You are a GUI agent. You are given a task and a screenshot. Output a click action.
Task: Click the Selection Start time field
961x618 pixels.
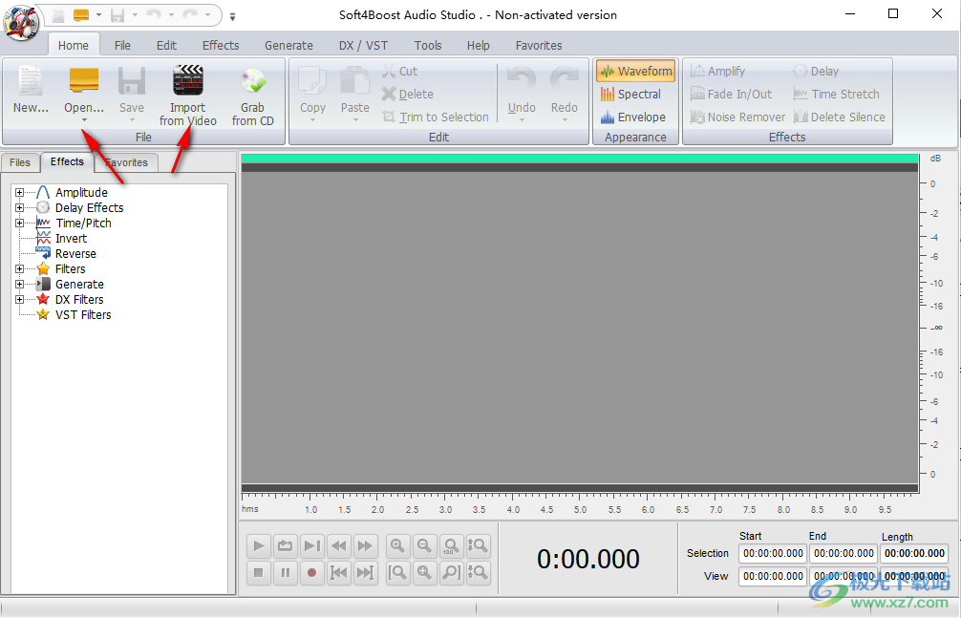(x=772, y=553)
